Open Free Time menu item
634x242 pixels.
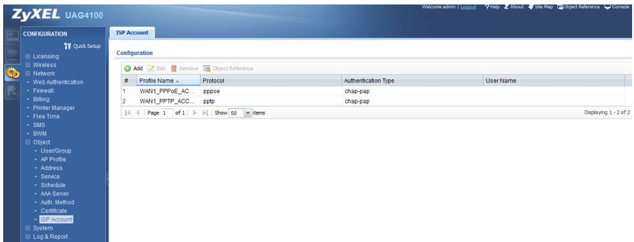[x=46, y=116]
